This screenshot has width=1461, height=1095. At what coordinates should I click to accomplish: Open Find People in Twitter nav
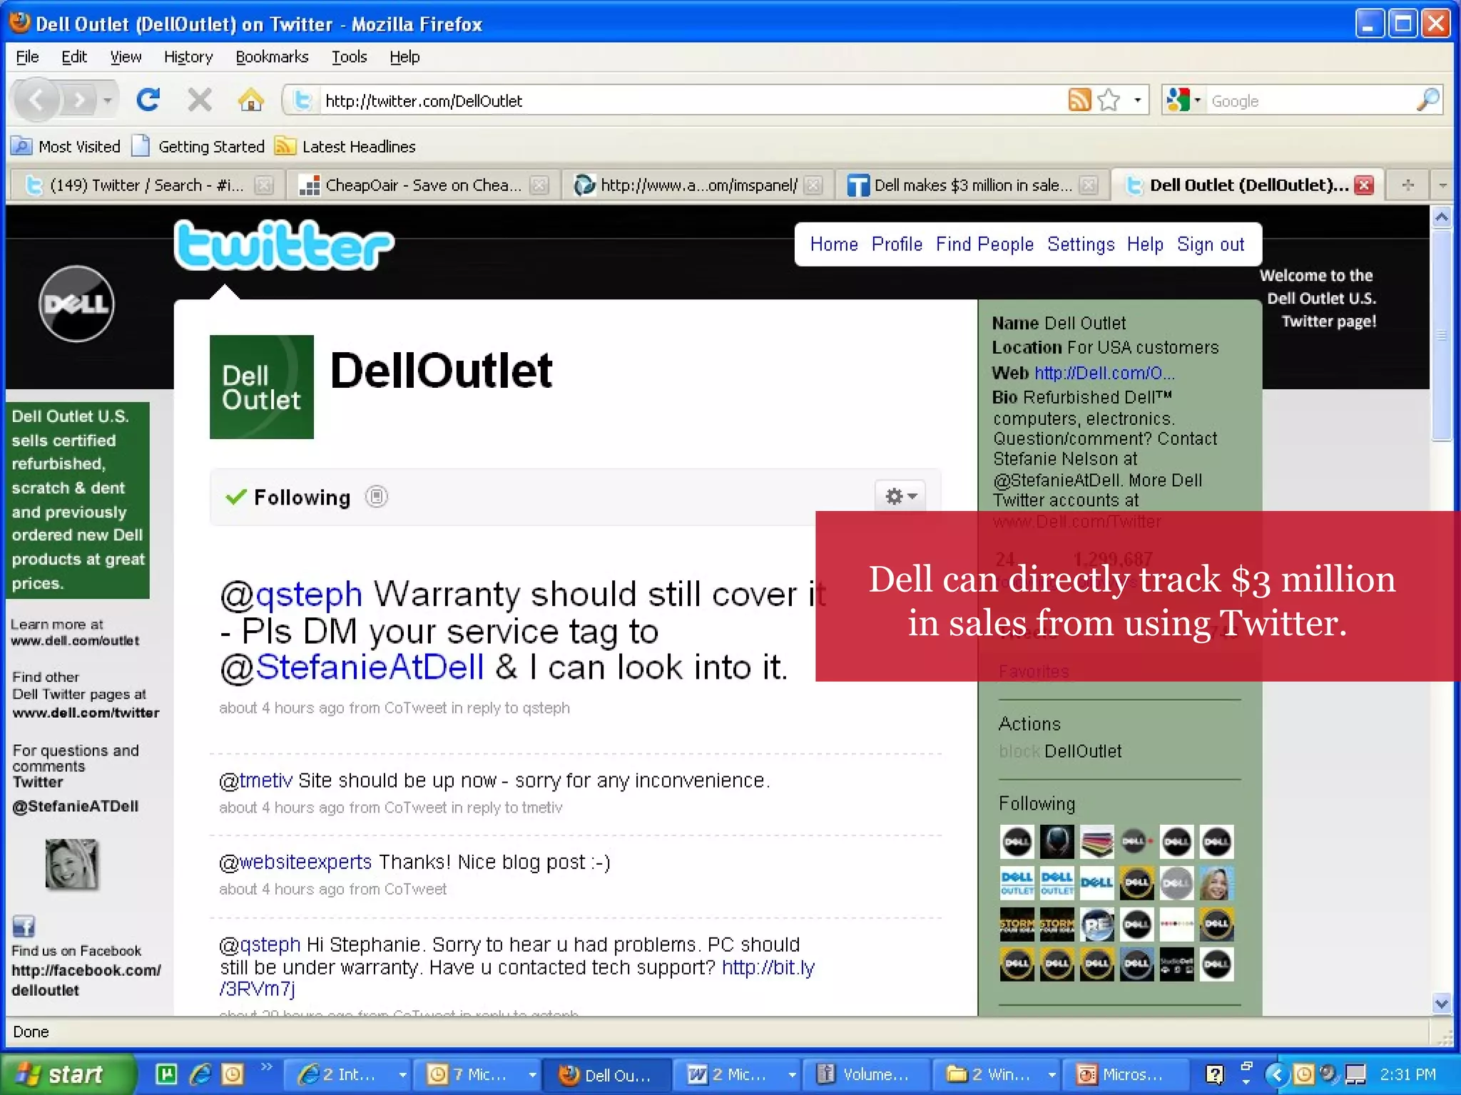pos(984,245)
